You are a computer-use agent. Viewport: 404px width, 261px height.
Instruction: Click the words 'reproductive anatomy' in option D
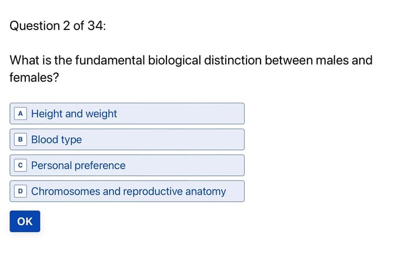pos(175,192)
